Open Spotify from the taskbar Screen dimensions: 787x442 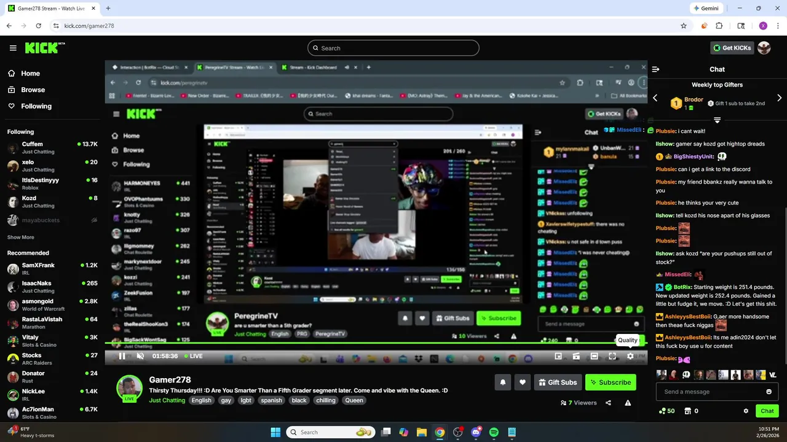[494, 432]
